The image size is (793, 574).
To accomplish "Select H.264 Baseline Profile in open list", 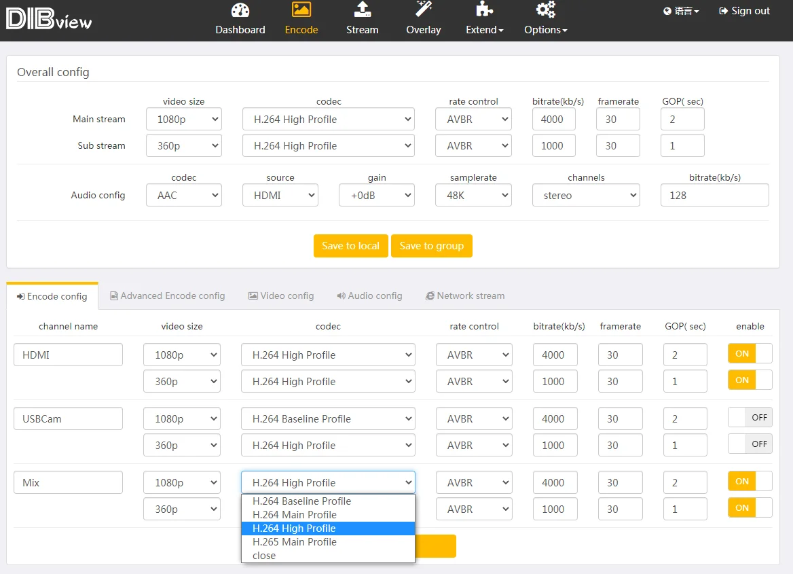I will [328, 501].
